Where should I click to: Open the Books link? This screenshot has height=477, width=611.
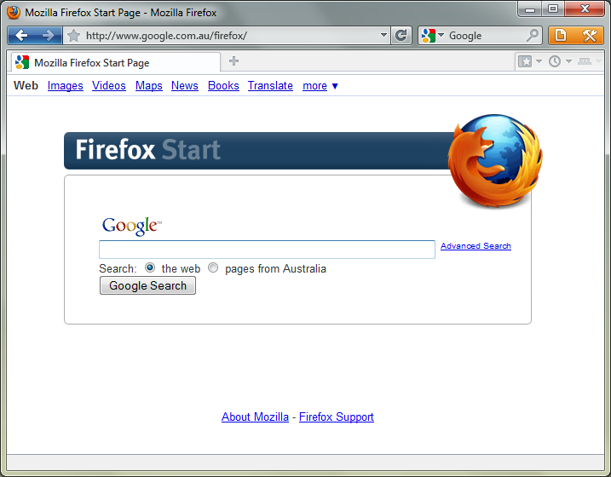(223, 86)
